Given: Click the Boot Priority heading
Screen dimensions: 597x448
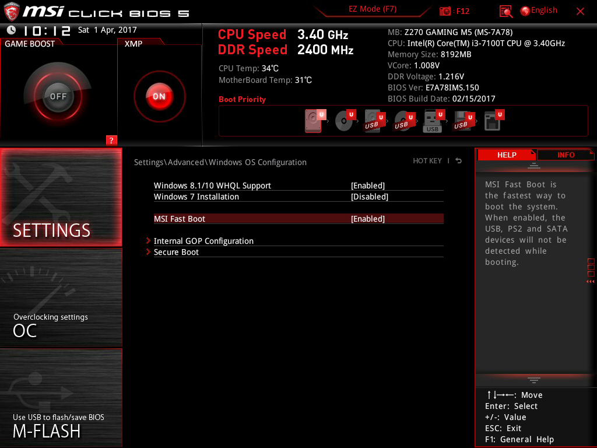Looking at the screenshot, I should click(242, 99).
